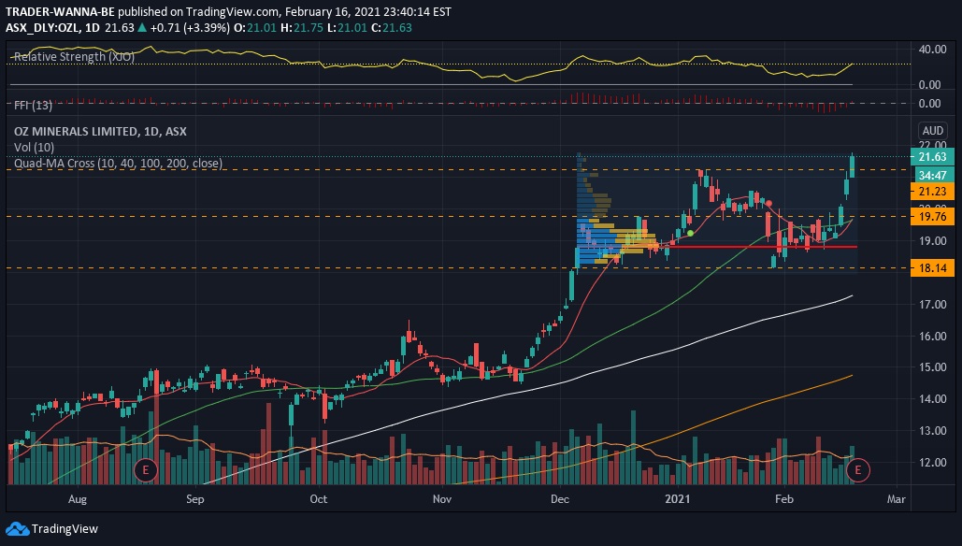Click the earnings E marker near February
This screenshot has height=546, width=962.
point(857,470)
